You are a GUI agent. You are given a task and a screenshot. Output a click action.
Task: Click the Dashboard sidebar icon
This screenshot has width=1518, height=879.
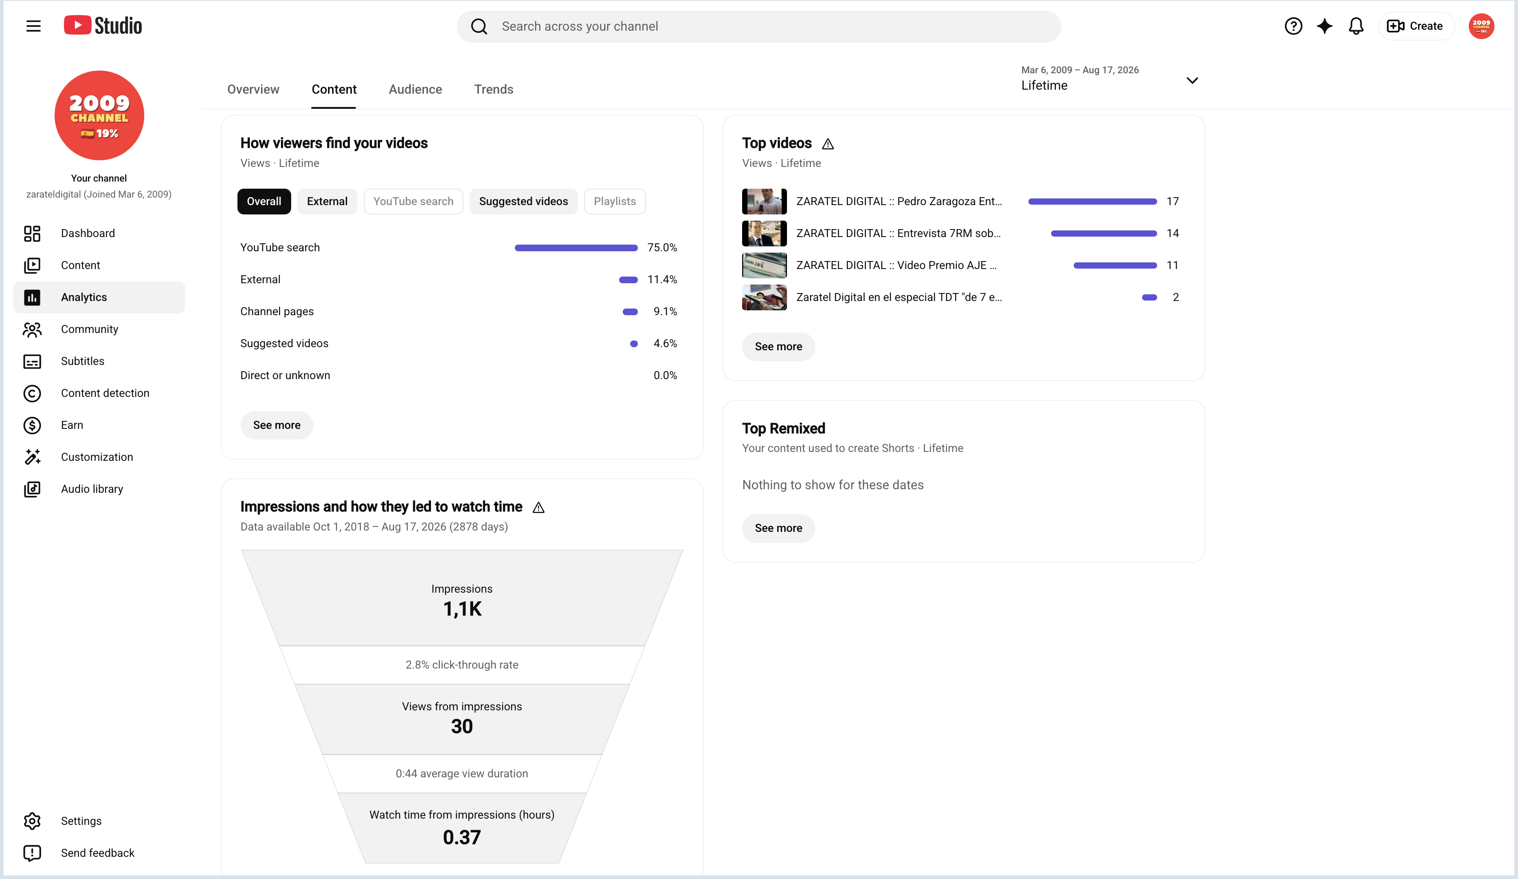click(32, 233)
